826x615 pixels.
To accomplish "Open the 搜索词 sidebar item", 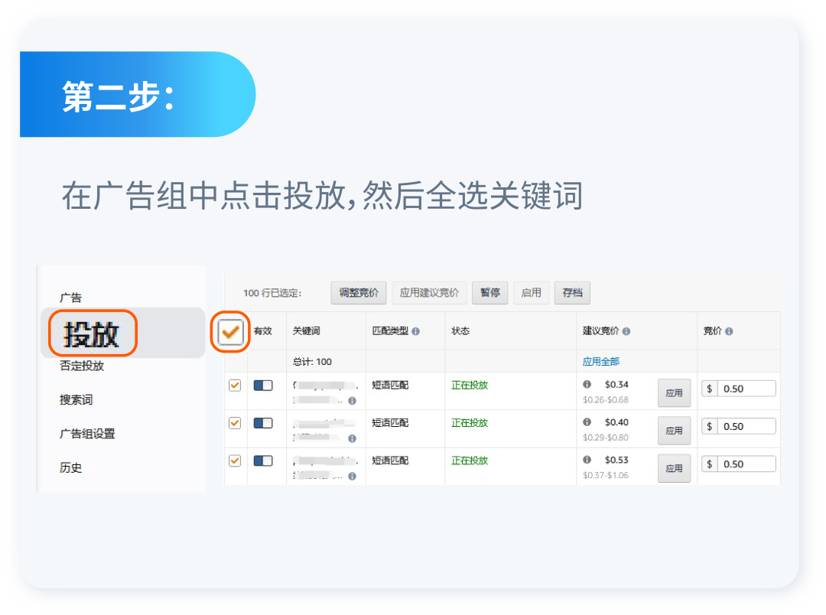I will (76, 400).
